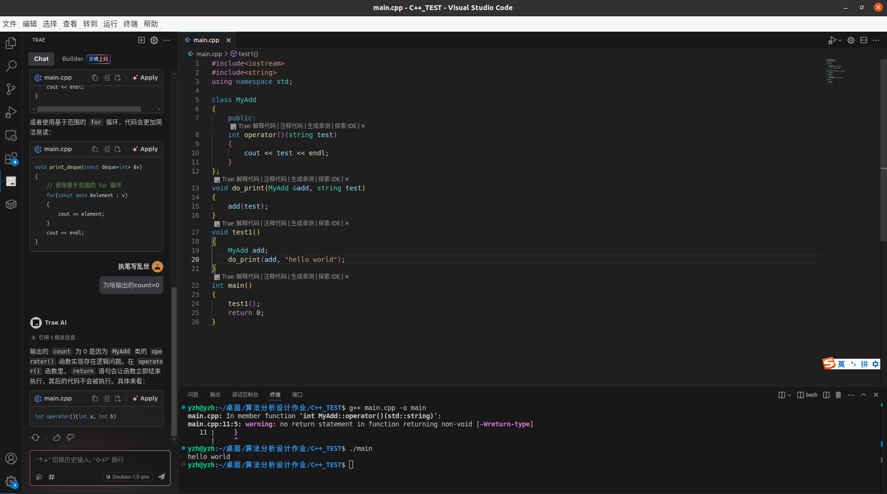Open editor title gear settings icon
Viewport: 887px width, 494px height.
tap(851, 40)
